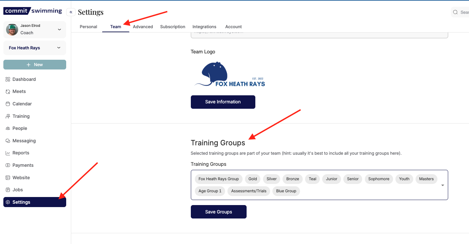This screenshot has width=469, height=244.
Task: Click Save Groups button
Action: [219, 212]
